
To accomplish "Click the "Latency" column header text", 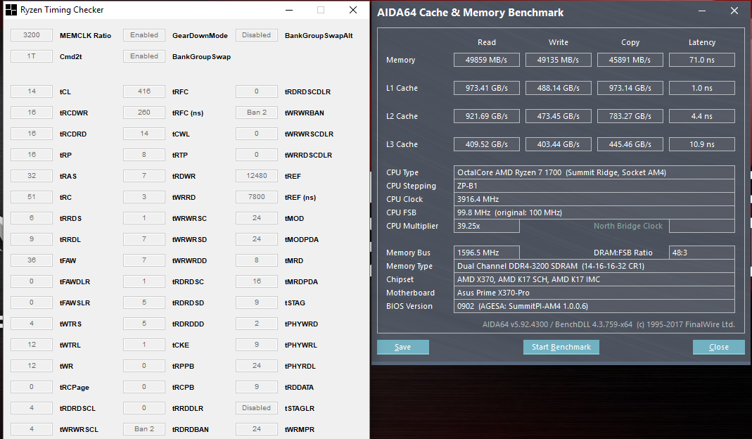I will click(x=702, y=42).
